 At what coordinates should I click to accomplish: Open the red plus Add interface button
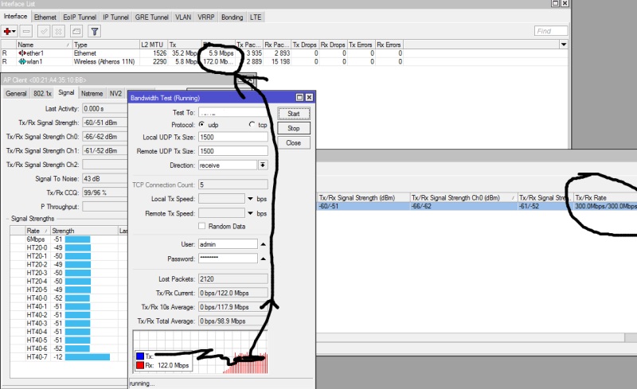coord(9,31)
